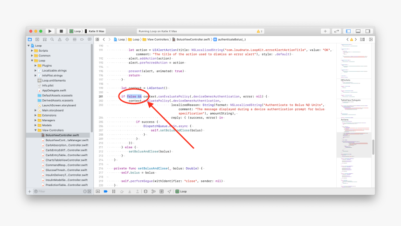Screen dimensions: 401x226
Task: Pause program execution in debug bar
Action: [113, 192]
